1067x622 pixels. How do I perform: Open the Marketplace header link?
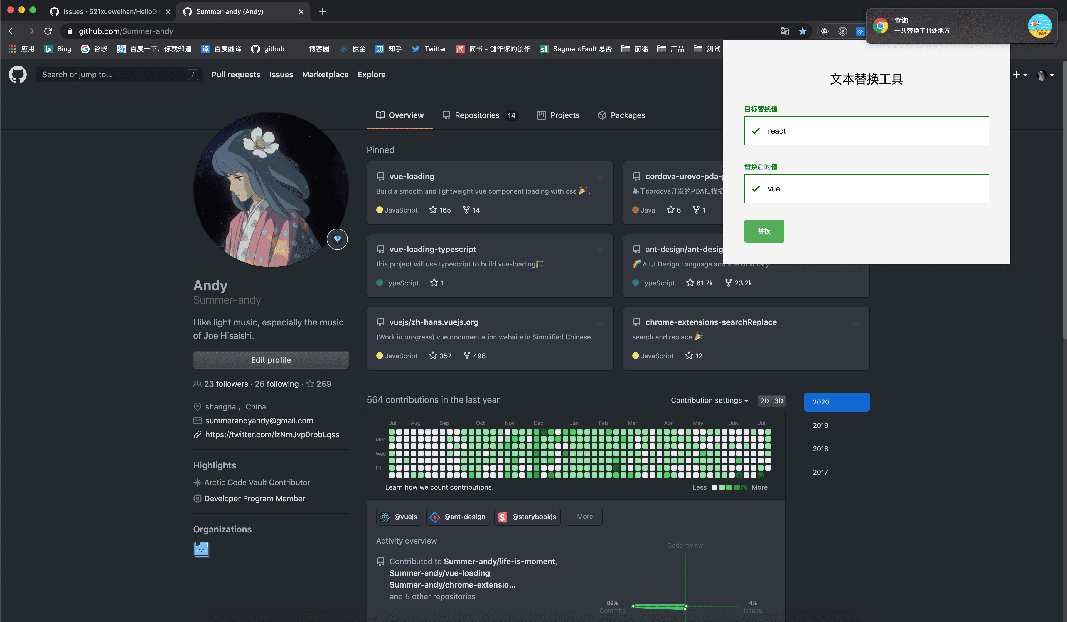[x=325, y=75]
